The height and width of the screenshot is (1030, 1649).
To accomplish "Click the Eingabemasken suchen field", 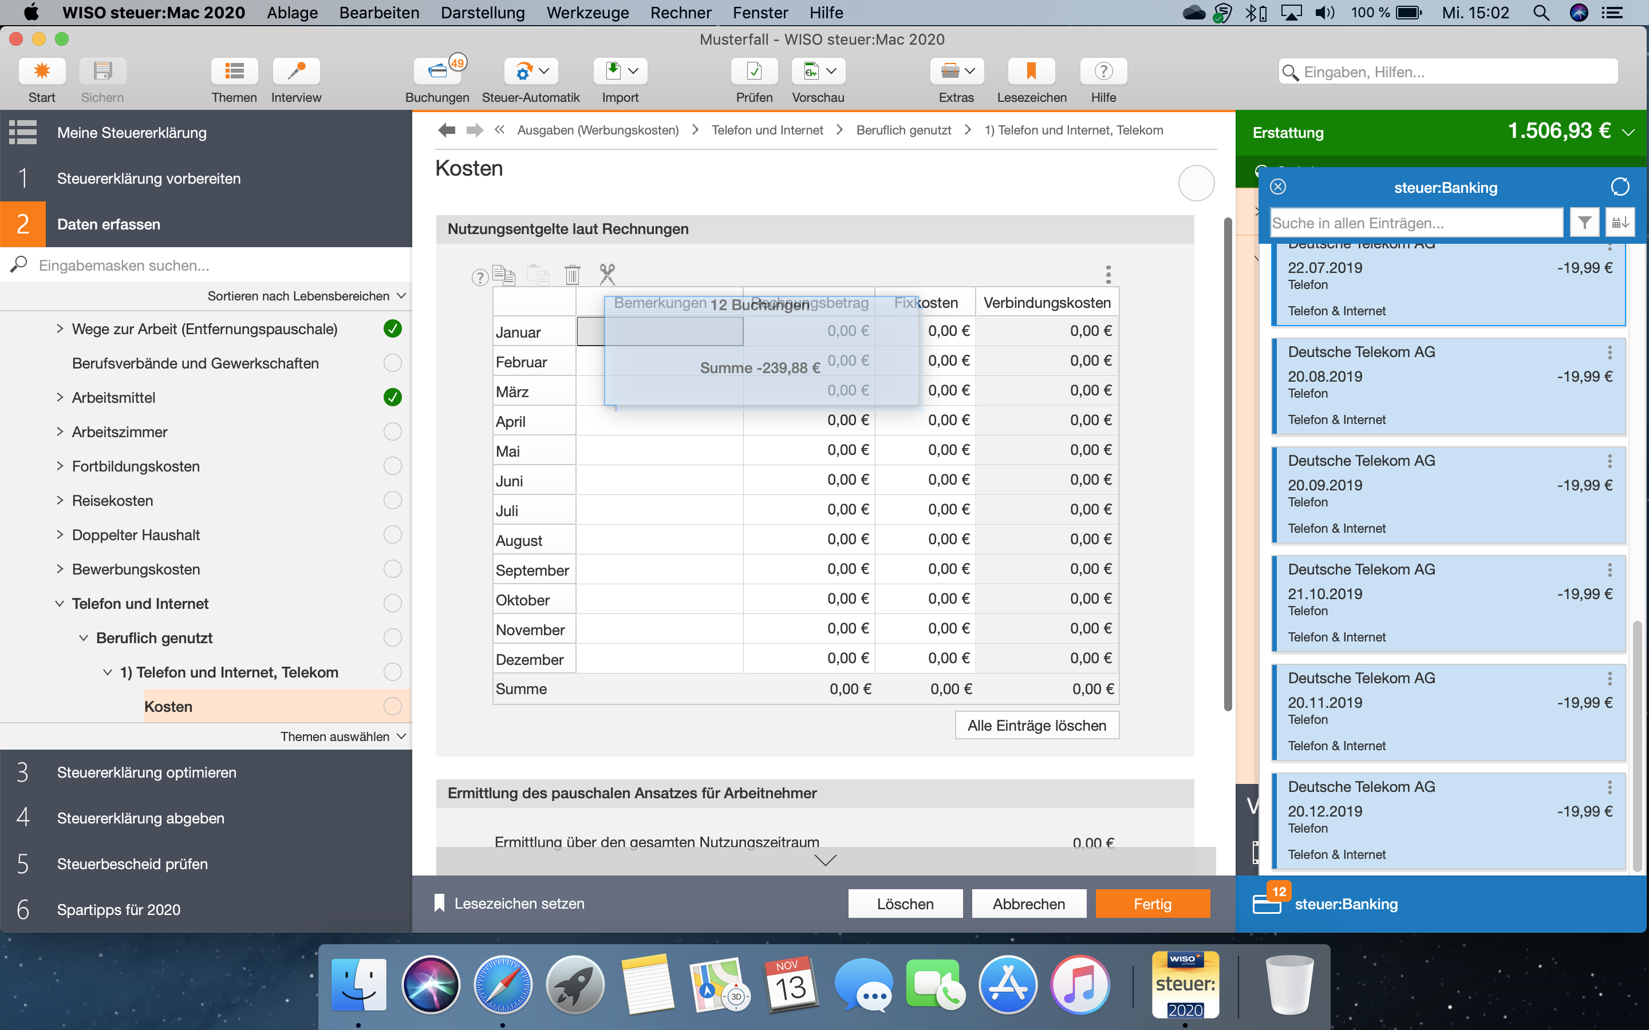I will pyautogui.click(x=206, y=265).
